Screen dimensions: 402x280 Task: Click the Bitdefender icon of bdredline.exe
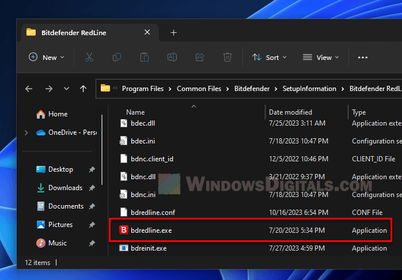coord(124,230)
